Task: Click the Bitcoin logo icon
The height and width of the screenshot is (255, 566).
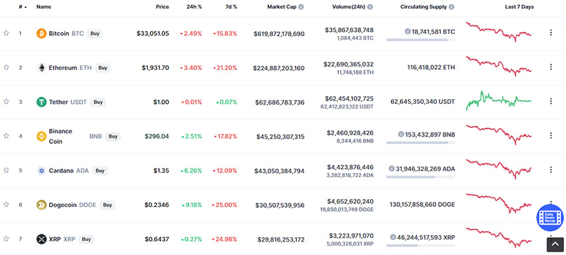Action: click(x=41, y=33)
